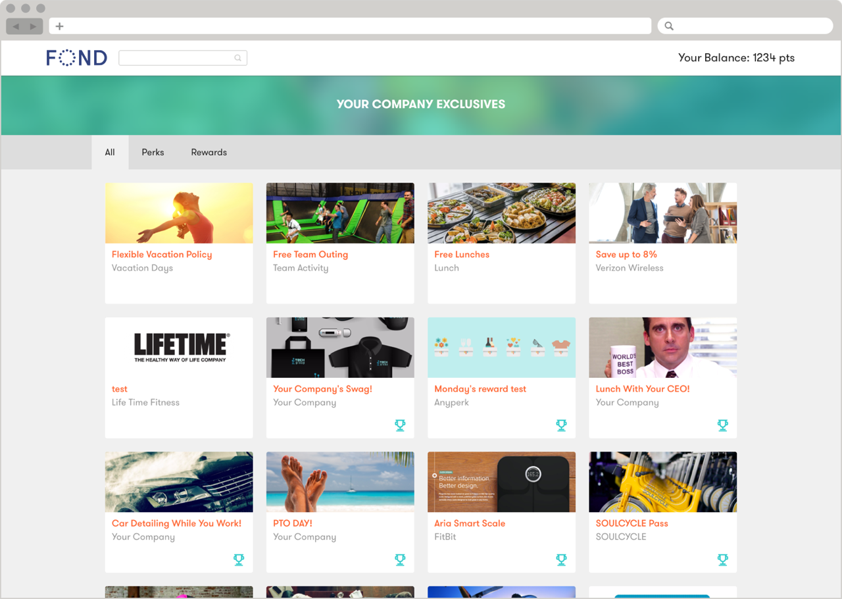Click the yellow spin bikes thumbnail

[x=663, y=482]
